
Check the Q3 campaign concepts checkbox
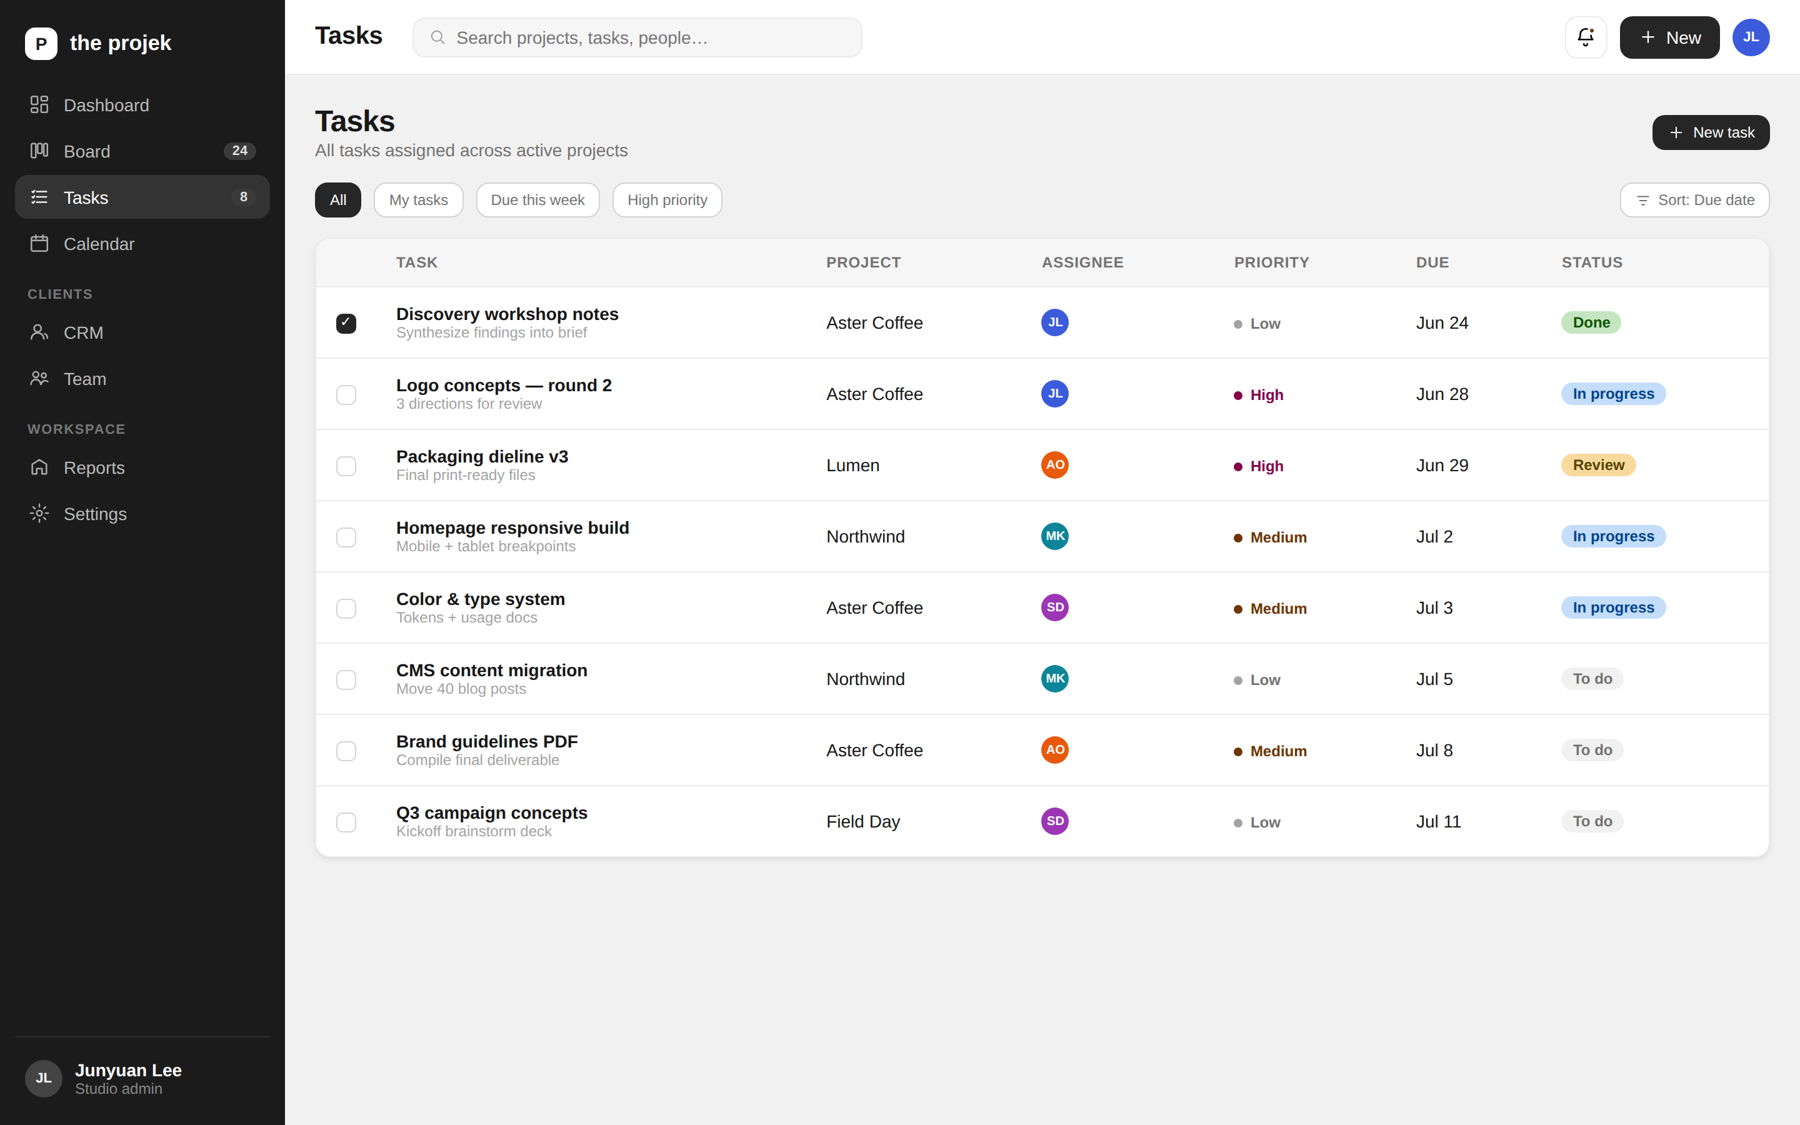pos(346,823)
